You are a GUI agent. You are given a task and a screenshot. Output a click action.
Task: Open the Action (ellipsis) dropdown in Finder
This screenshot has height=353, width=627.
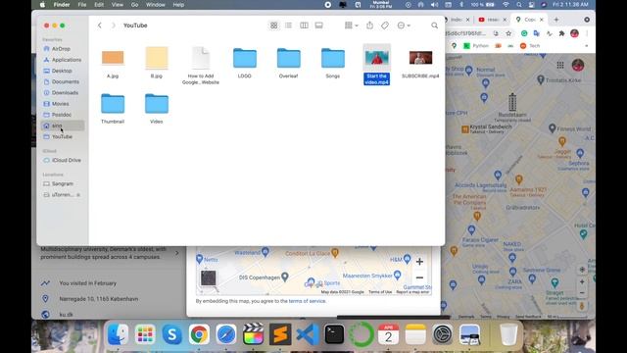[x=404, y=25]
